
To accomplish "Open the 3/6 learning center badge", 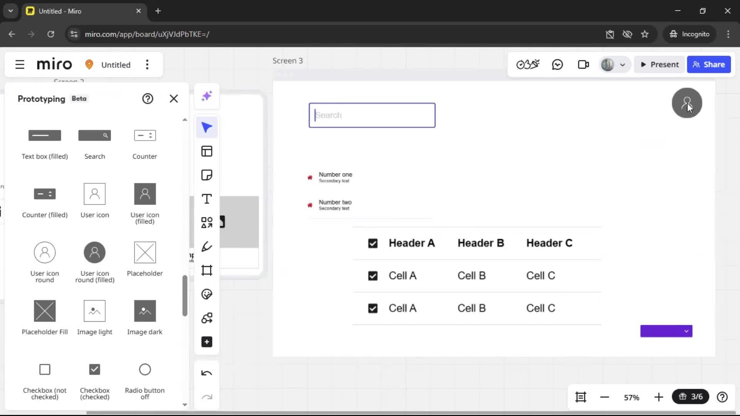I will [691, 397].
